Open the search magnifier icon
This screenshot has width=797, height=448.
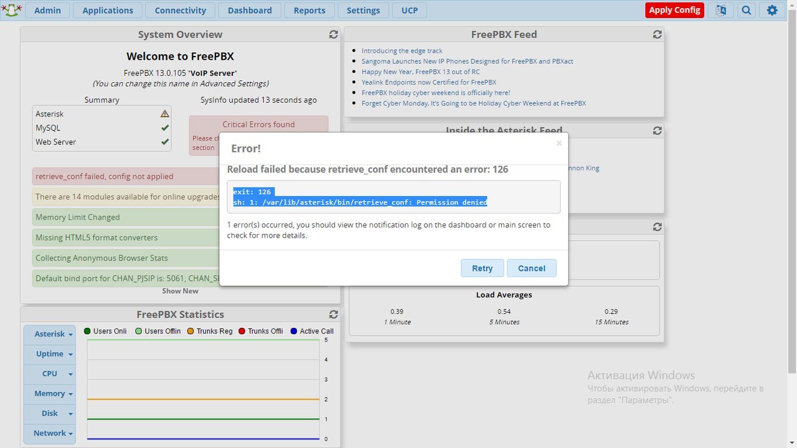coord(746,10)
